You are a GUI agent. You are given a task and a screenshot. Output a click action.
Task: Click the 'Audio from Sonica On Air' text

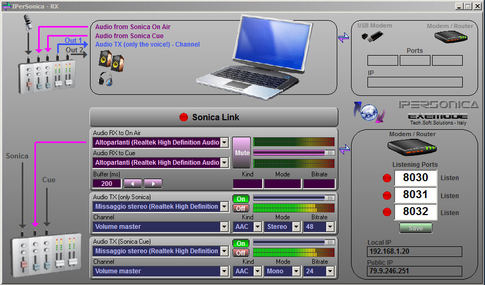pos(133,27)
